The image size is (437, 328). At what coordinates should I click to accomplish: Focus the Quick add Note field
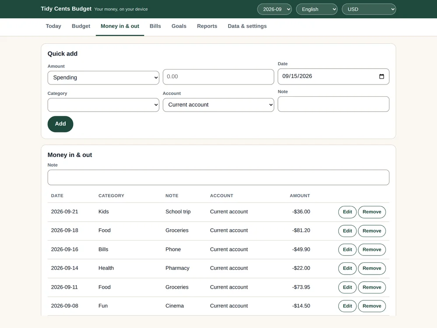click(x=333, y=104)
